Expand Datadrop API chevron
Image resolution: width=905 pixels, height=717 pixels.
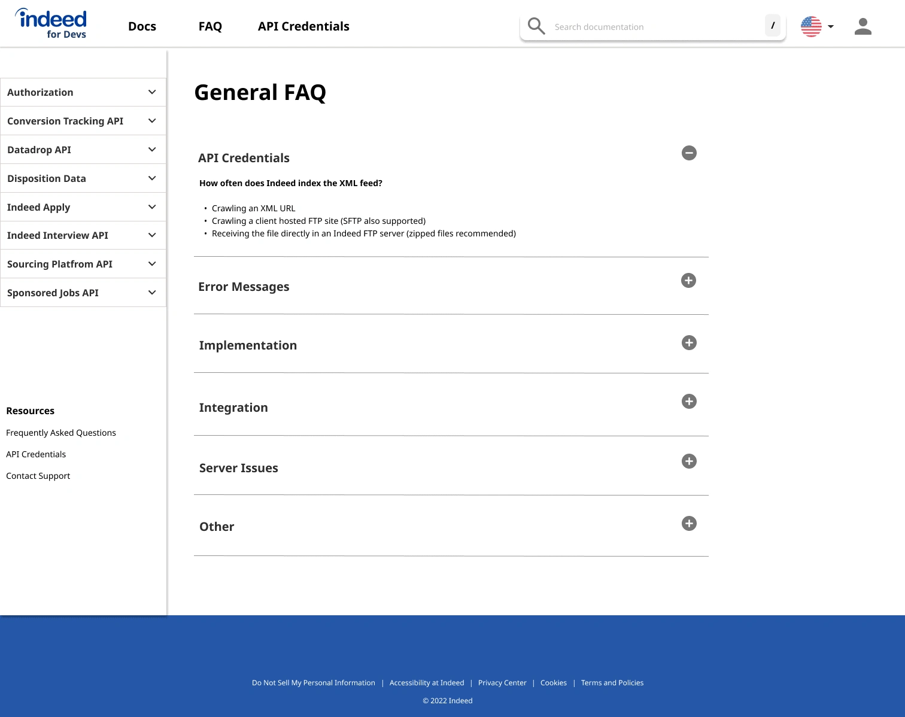coord(152,150)
